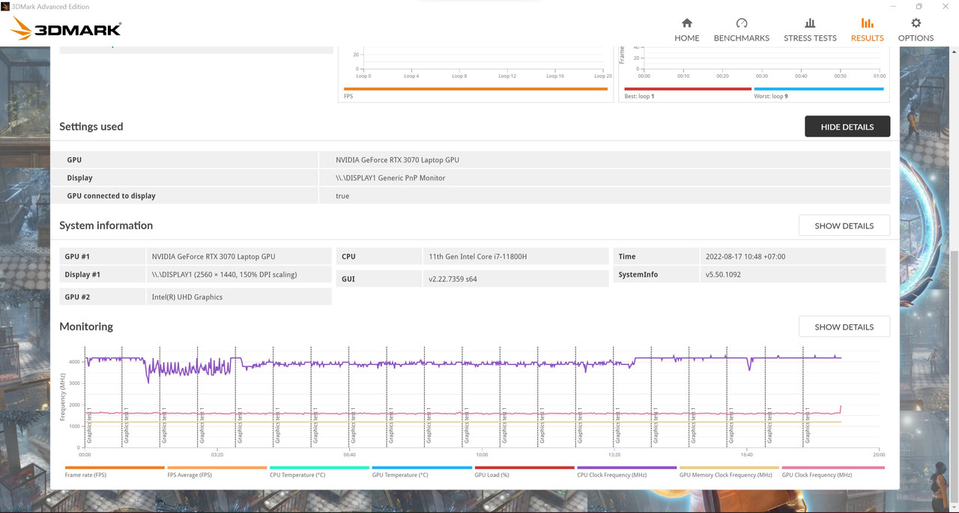Screen dimensions: 959x513
Task: Click the 10:00 time axis label
Action: click(482, 455)
